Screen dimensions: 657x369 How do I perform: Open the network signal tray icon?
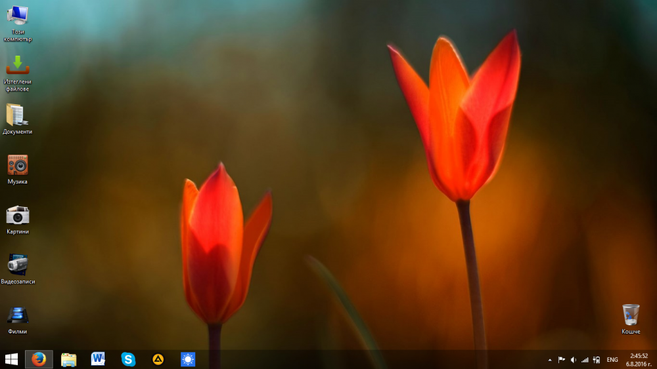pyautogui.click(x=585, y=360)
